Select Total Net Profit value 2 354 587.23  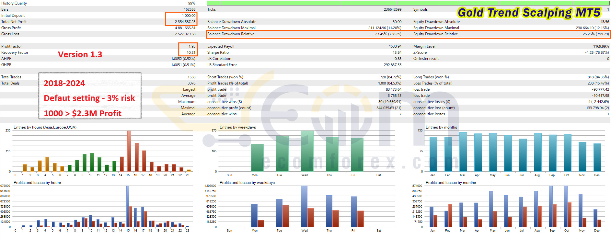click(185, 22)
